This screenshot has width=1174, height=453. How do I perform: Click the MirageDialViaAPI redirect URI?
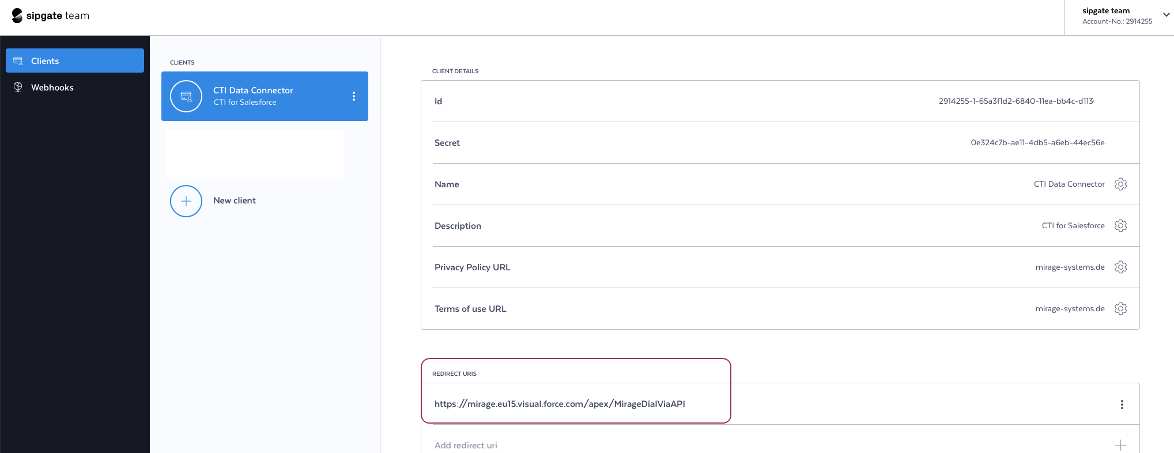point(560,404)
